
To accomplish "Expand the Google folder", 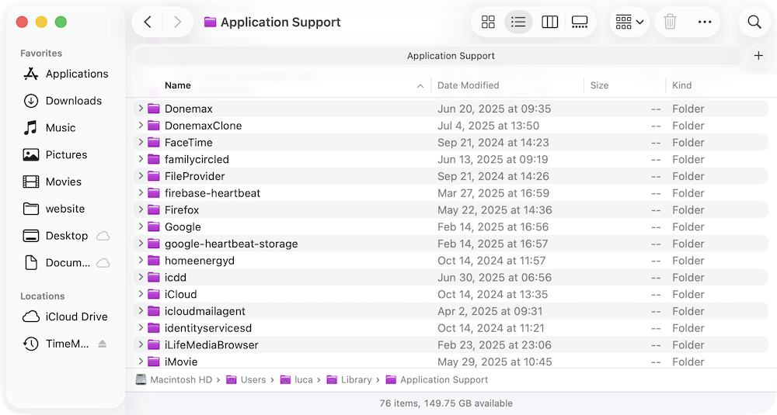I will (141, 226).
